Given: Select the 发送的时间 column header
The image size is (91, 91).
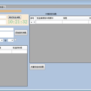Looking at the screenshot, I should (19, 48).
